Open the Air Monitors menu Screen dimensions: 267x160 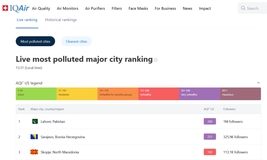click(68, 8)
